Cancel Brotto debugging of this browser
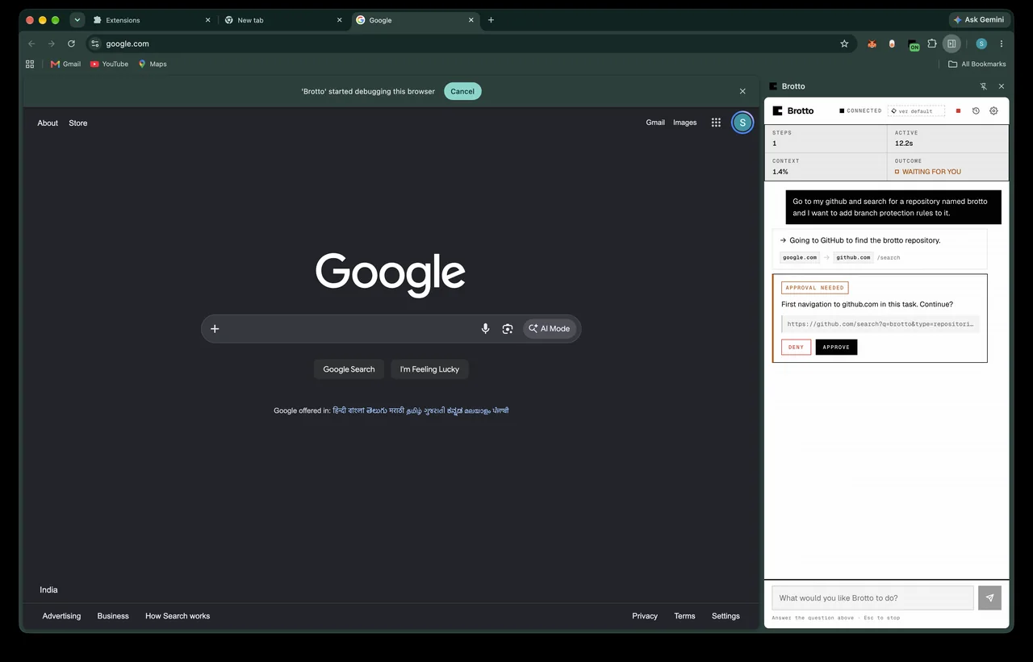This screenshot has height=662, width=1033. 462,91
